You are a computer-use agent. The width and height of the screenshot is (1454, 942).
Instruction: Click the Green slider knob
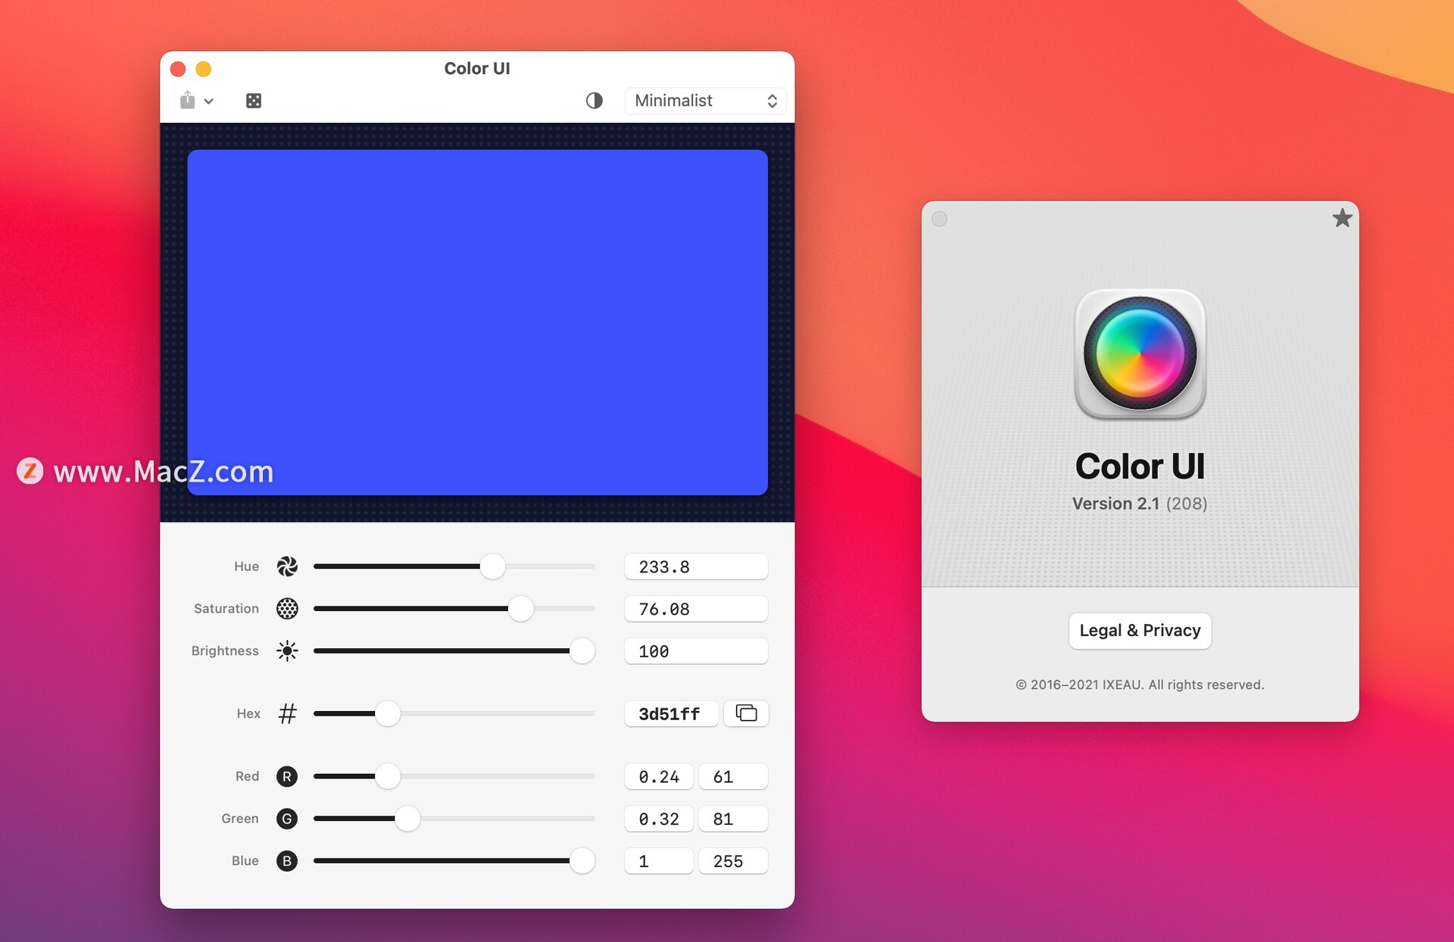click(407, 819)
